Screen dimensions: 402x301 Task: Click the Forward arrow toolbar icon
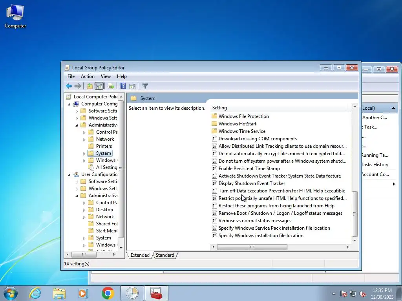(x=77, y=86)
